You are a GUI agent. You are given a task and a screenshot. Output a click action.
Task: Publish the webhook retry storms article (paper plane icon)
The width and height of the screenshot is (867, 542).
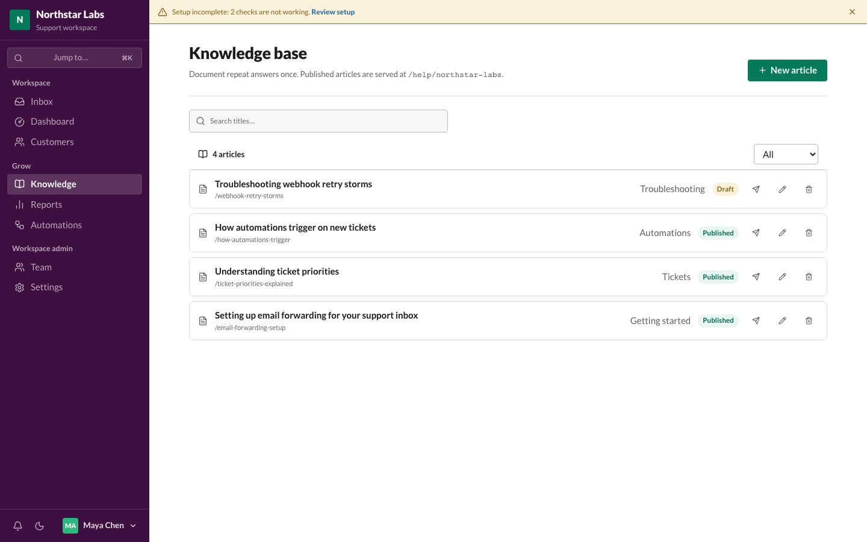[x=756, y=189]
